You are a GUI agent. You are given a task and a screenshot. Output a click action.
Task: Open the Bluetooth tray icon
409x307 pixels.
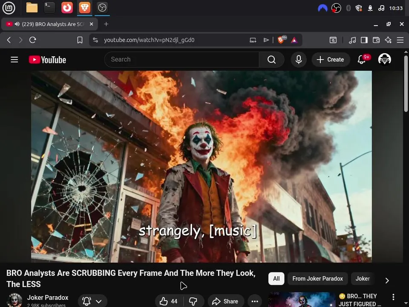click(348, 8)
